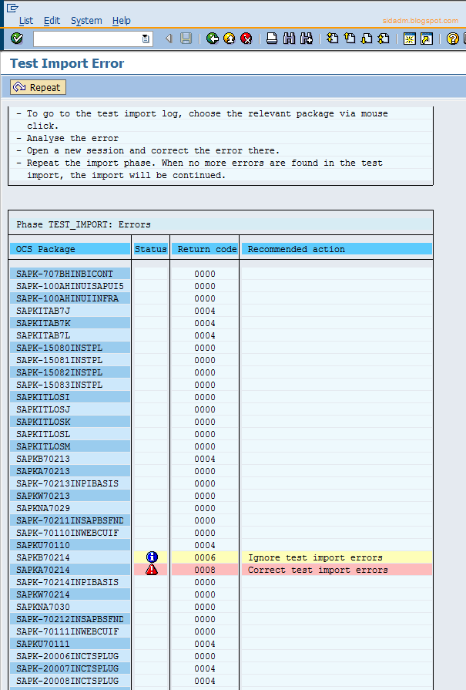466x690 pixels.
Task: Click package SAPKITAB7J
Action: click(x=43, y=311)
